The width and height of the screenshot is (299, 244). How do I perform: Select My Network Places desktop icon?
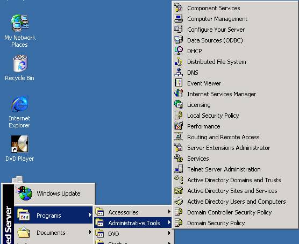(20, 23)
